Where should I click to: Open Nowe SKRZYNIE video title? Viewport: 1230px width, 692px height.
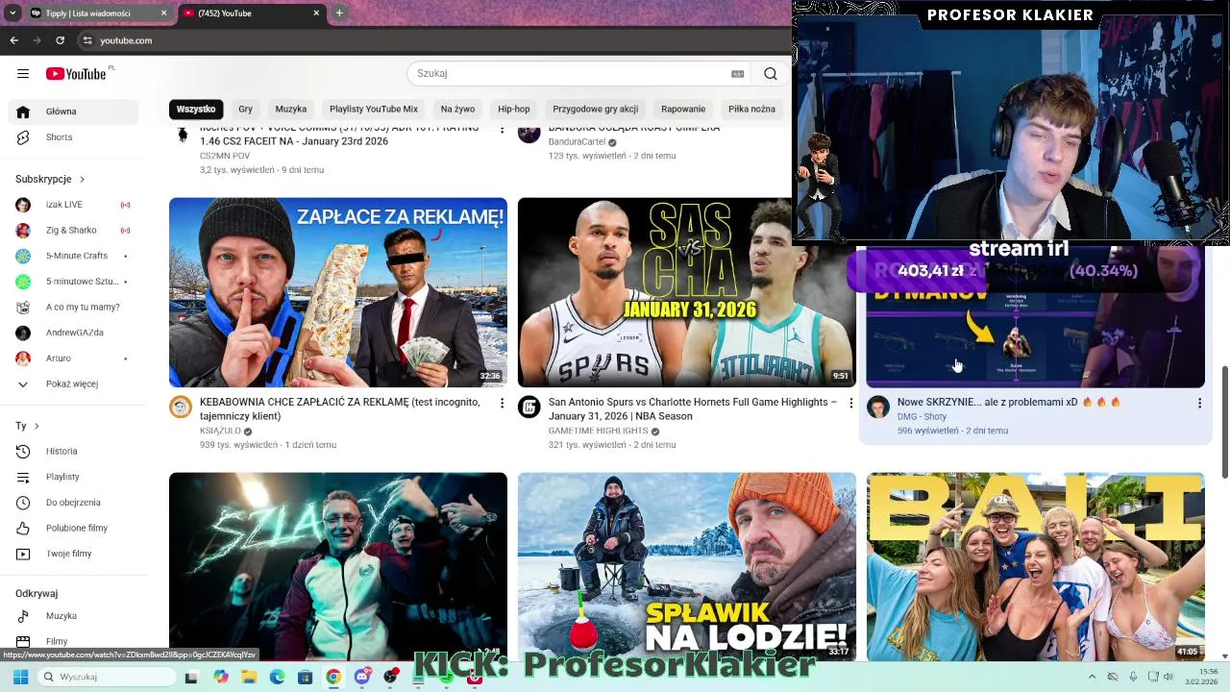pyautogui.click(x=1008, y=403)
